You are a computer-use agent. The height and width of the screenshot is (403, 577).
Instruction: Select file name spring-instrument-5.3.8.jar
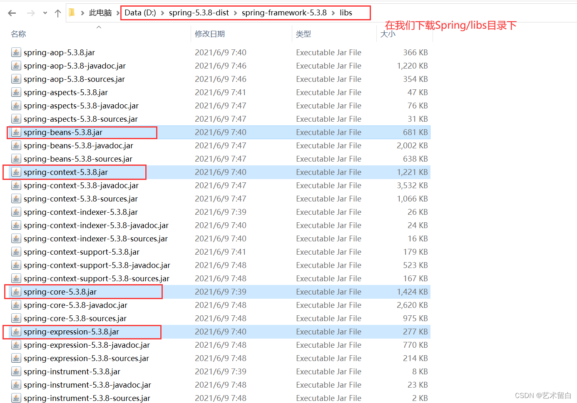tap(72, 372)
